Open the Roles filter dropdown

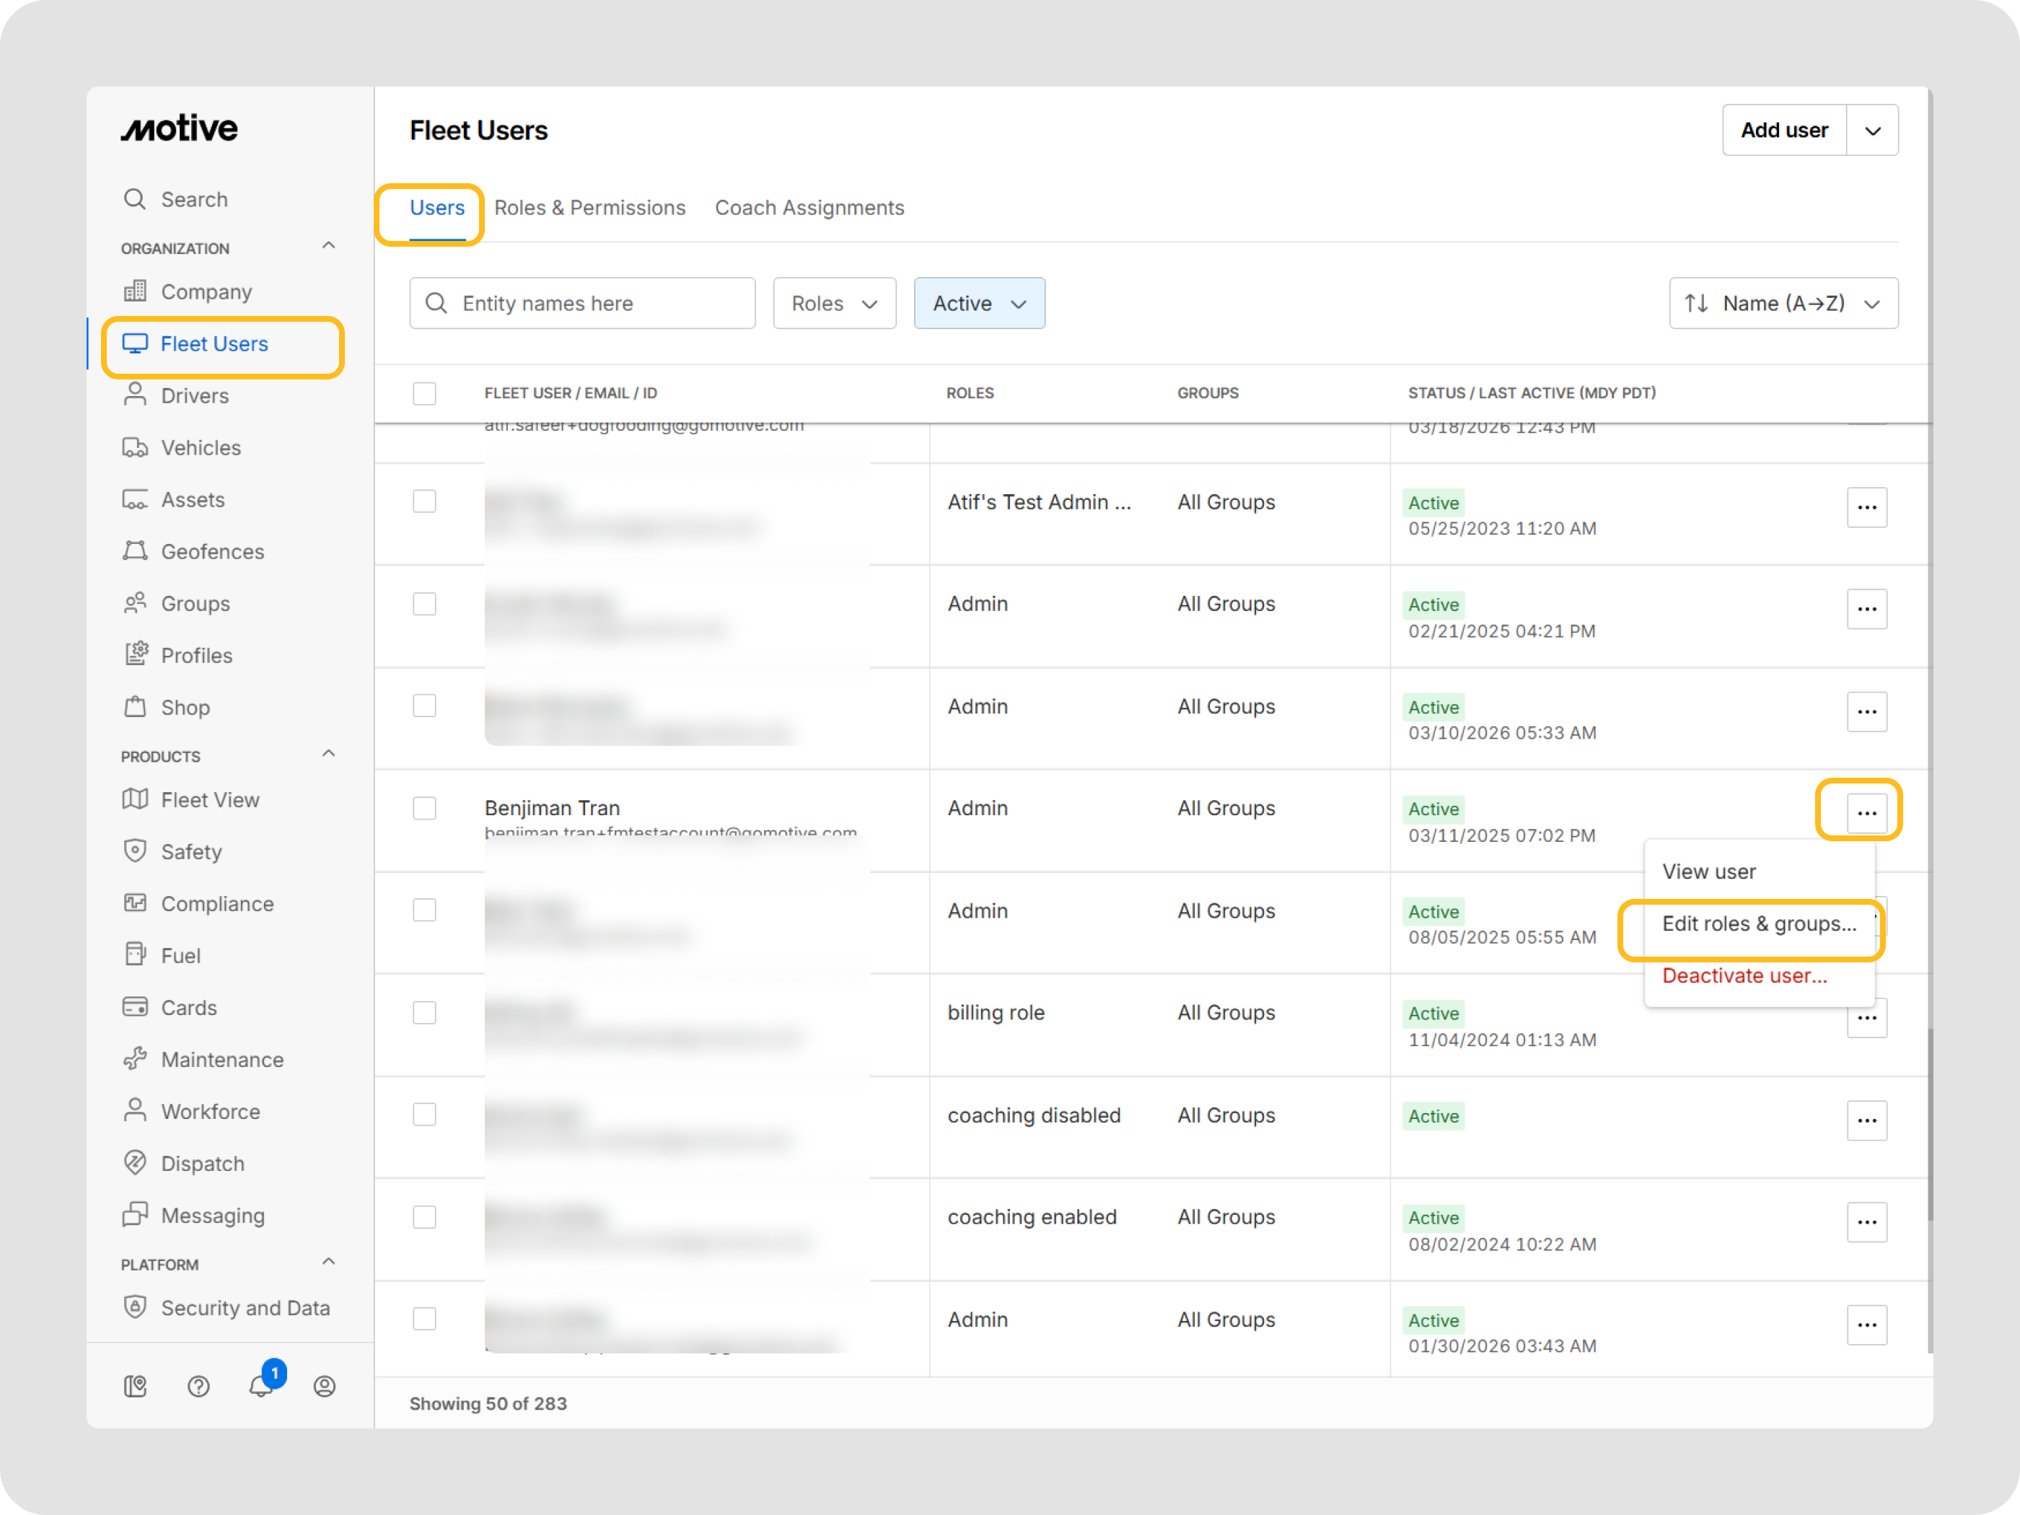834,303
